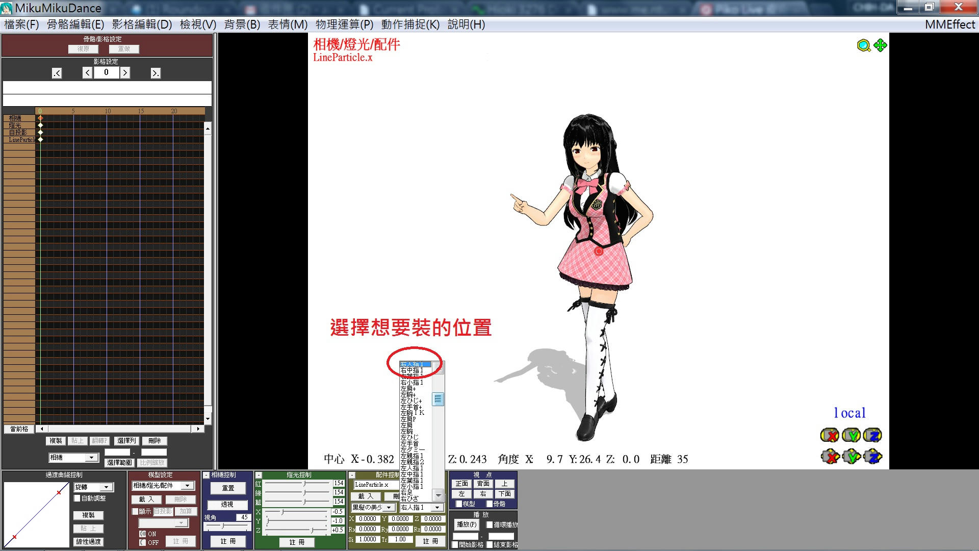Image resolution: width=979 pixels, height=551 pixels.
Task: Open the 旋轉 curve type dropdown
Action: pos(93,487)
